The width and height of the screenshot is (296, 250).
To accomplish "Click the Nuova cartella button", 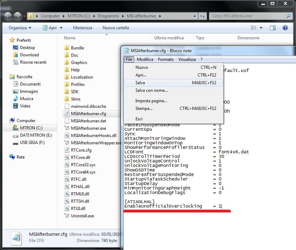I will pos(116,28).
